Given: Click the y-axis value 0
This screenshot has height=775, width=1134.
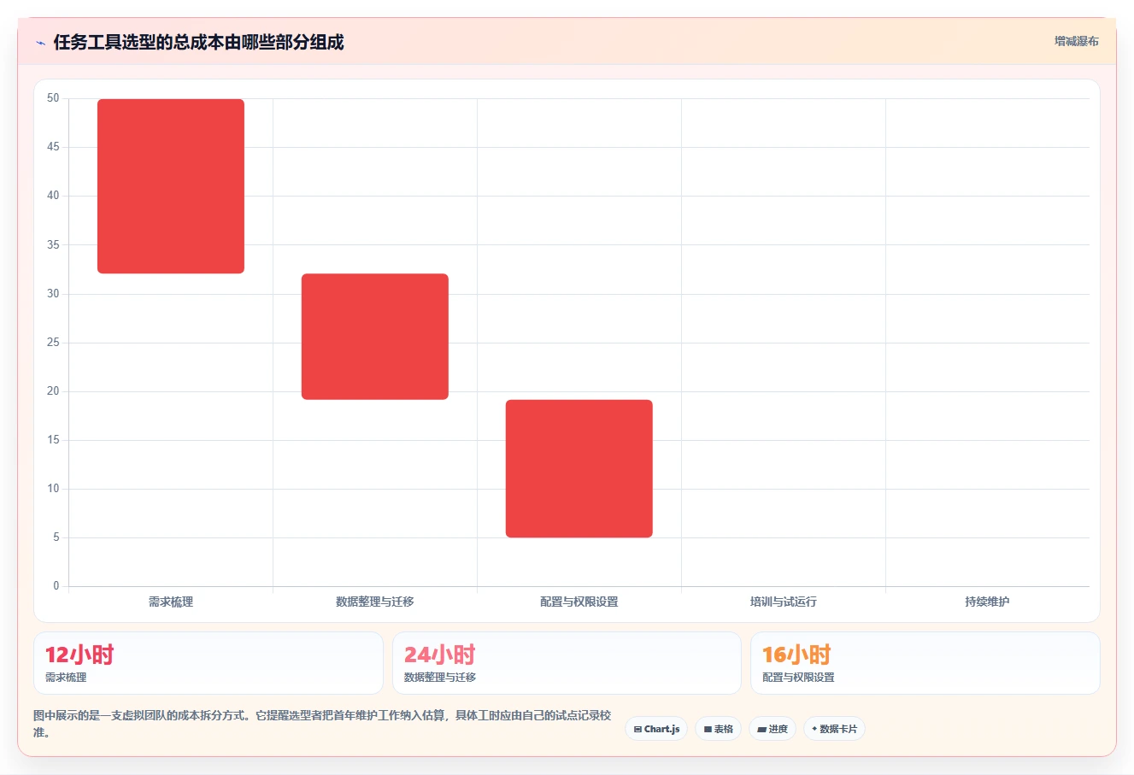Looking at the screenshot, I should pos(56,586).
